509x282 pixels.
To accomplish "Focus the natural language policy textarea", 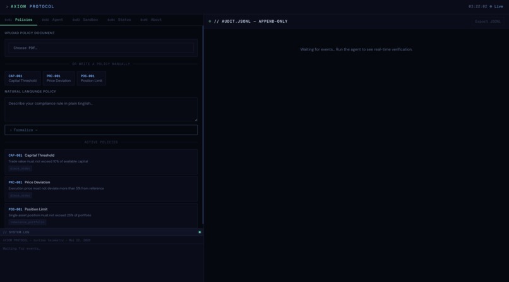I will pos(101,109).
